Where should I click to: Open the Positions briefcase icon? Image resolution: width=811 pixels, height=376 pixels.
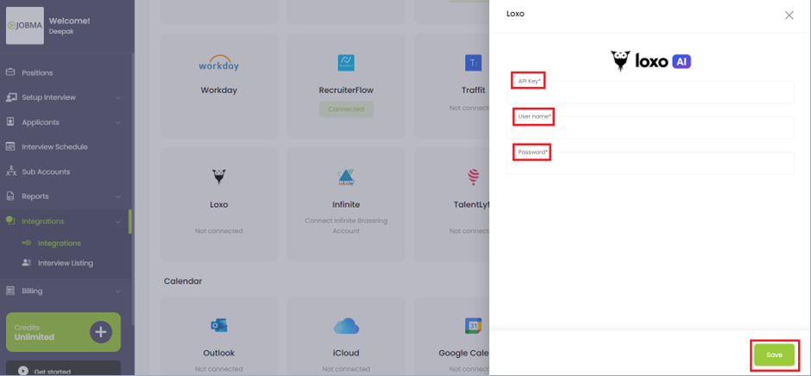10,72
